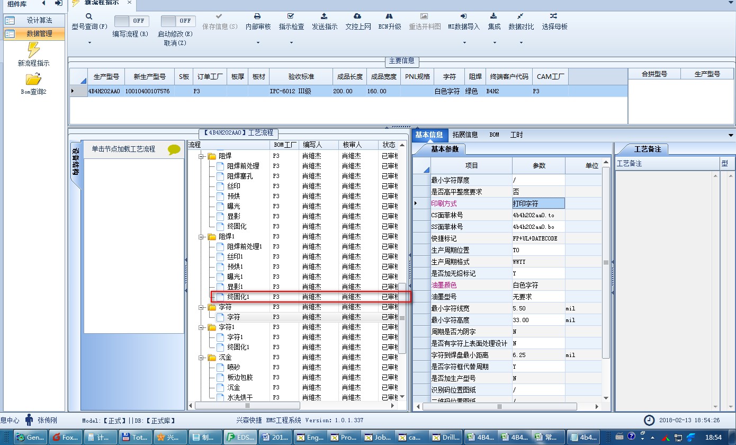
Task: Click the 组件库 left arrow icon
Action: (x=44, y=3)
